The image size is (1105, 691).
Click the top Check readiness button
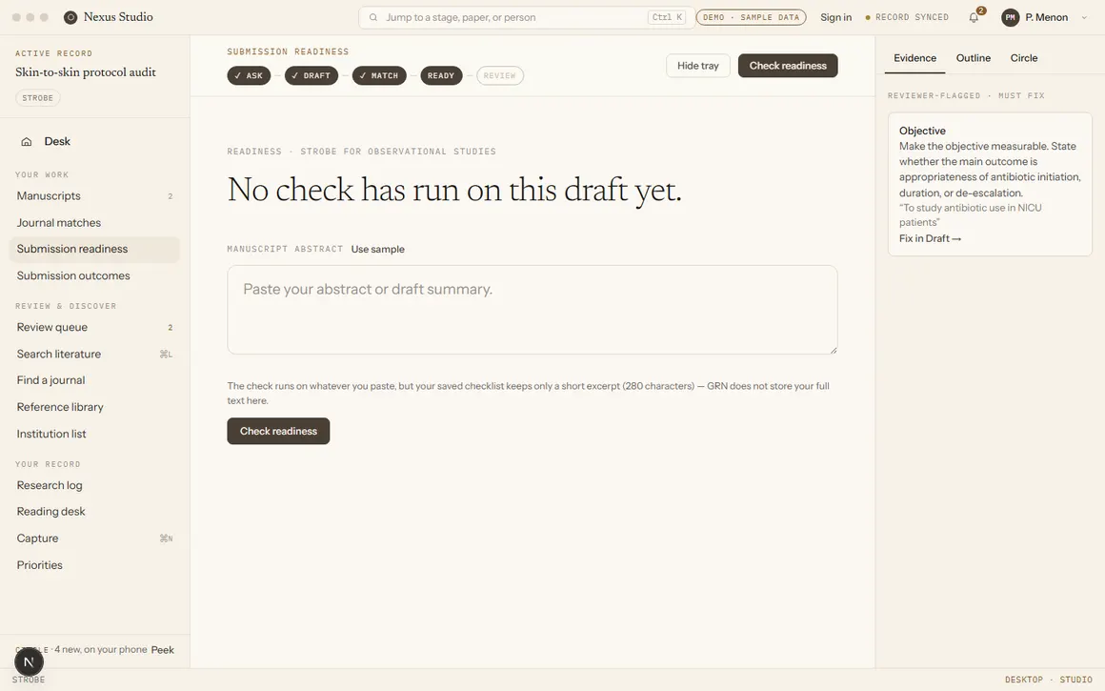click(788, 66)
